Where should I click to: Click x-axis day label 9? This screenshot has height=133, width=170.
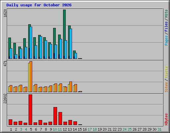[51, 129]
